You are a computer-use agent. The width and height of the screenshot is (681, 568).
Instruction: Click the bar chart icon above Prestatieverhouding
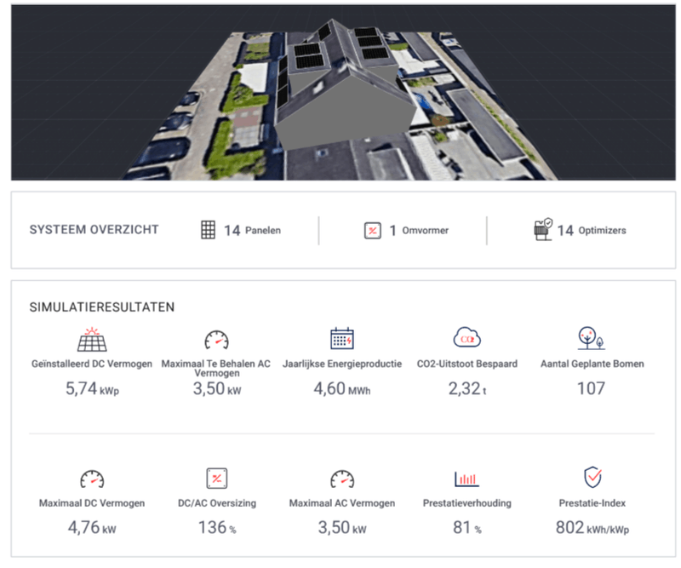click(x=466, y=479)
